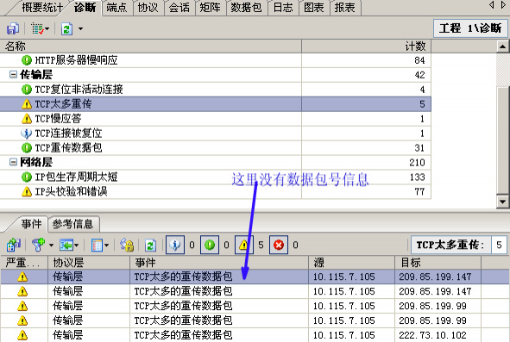Switch to the 报表 tab
The image size is (510, 342).
(345, 8)
